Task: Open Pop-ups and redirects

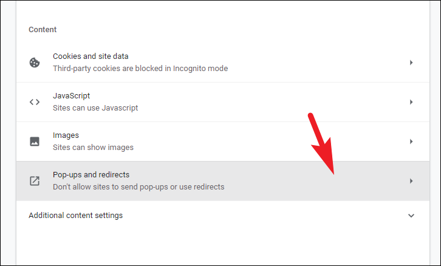Action: pyautogui.click(x=223, y=181)
